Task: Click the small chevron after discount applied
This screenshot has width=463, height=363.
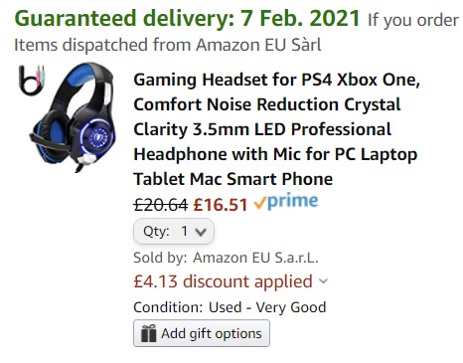Action: coord(323,281)
